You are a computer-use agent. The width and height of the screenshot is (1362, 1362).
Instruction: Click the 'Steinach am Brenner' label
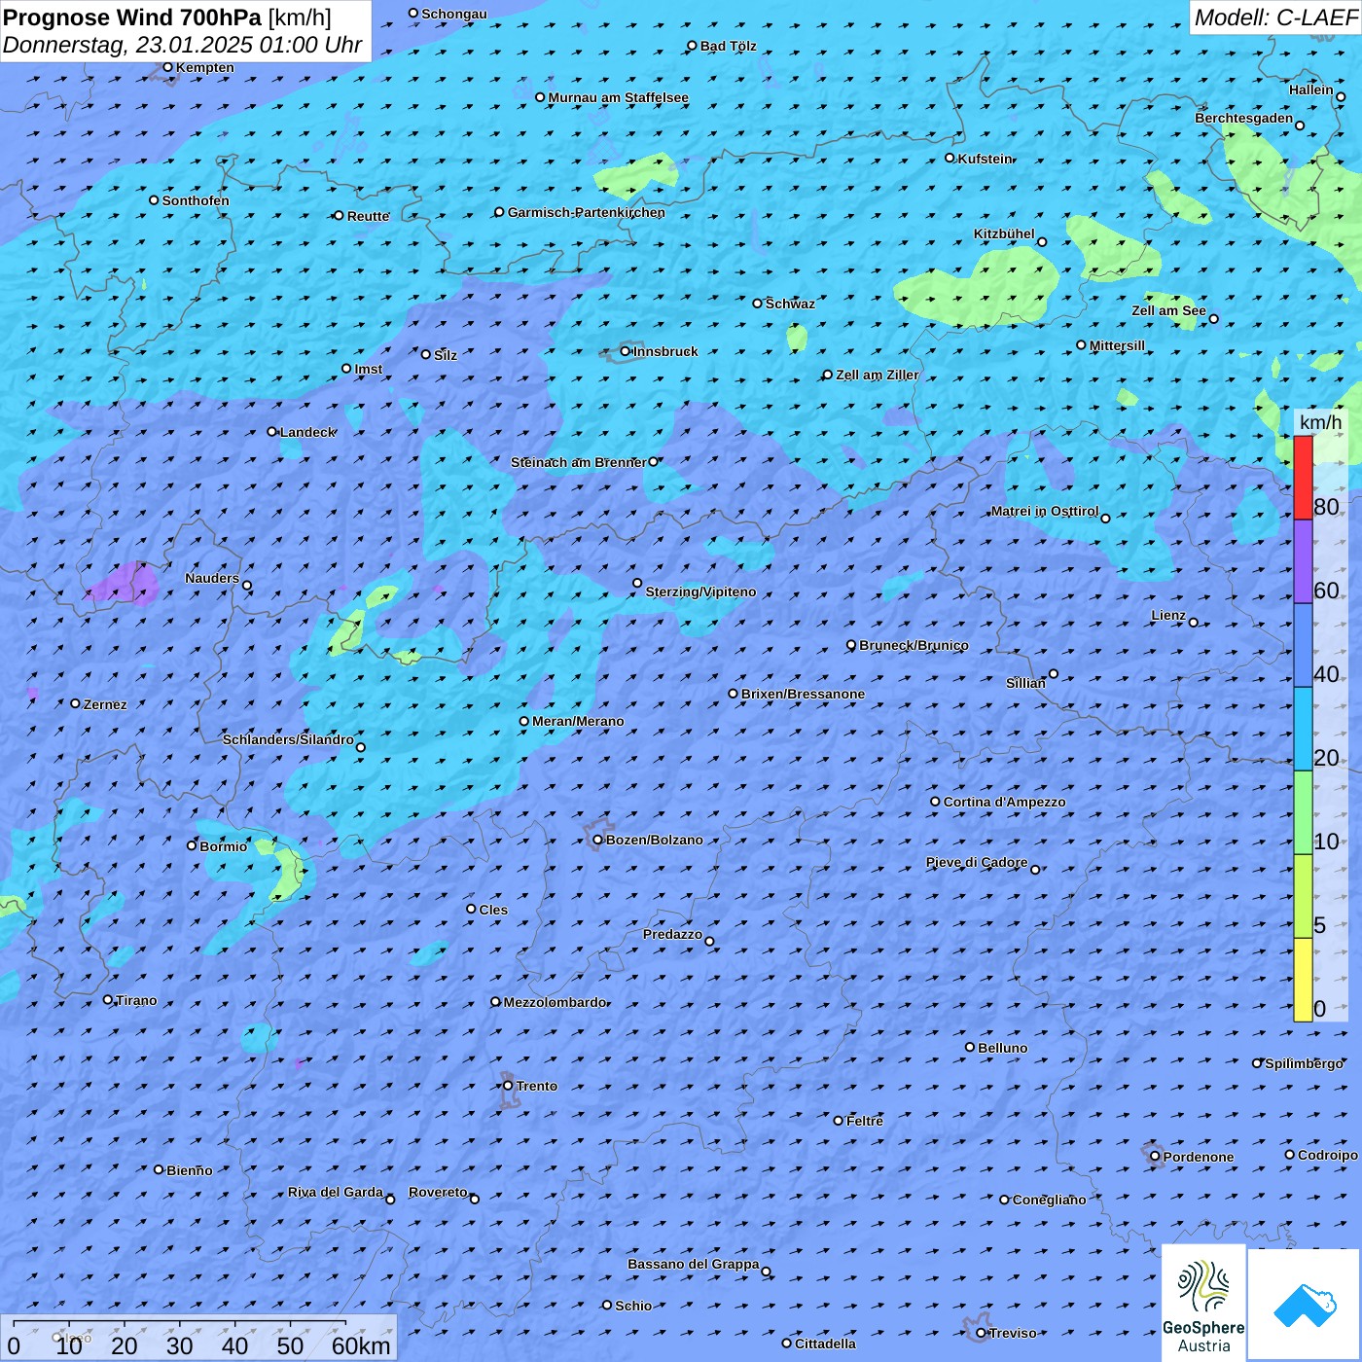578,462
